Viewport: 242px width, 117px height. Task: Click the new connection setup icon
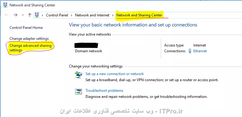coord(79,75)
